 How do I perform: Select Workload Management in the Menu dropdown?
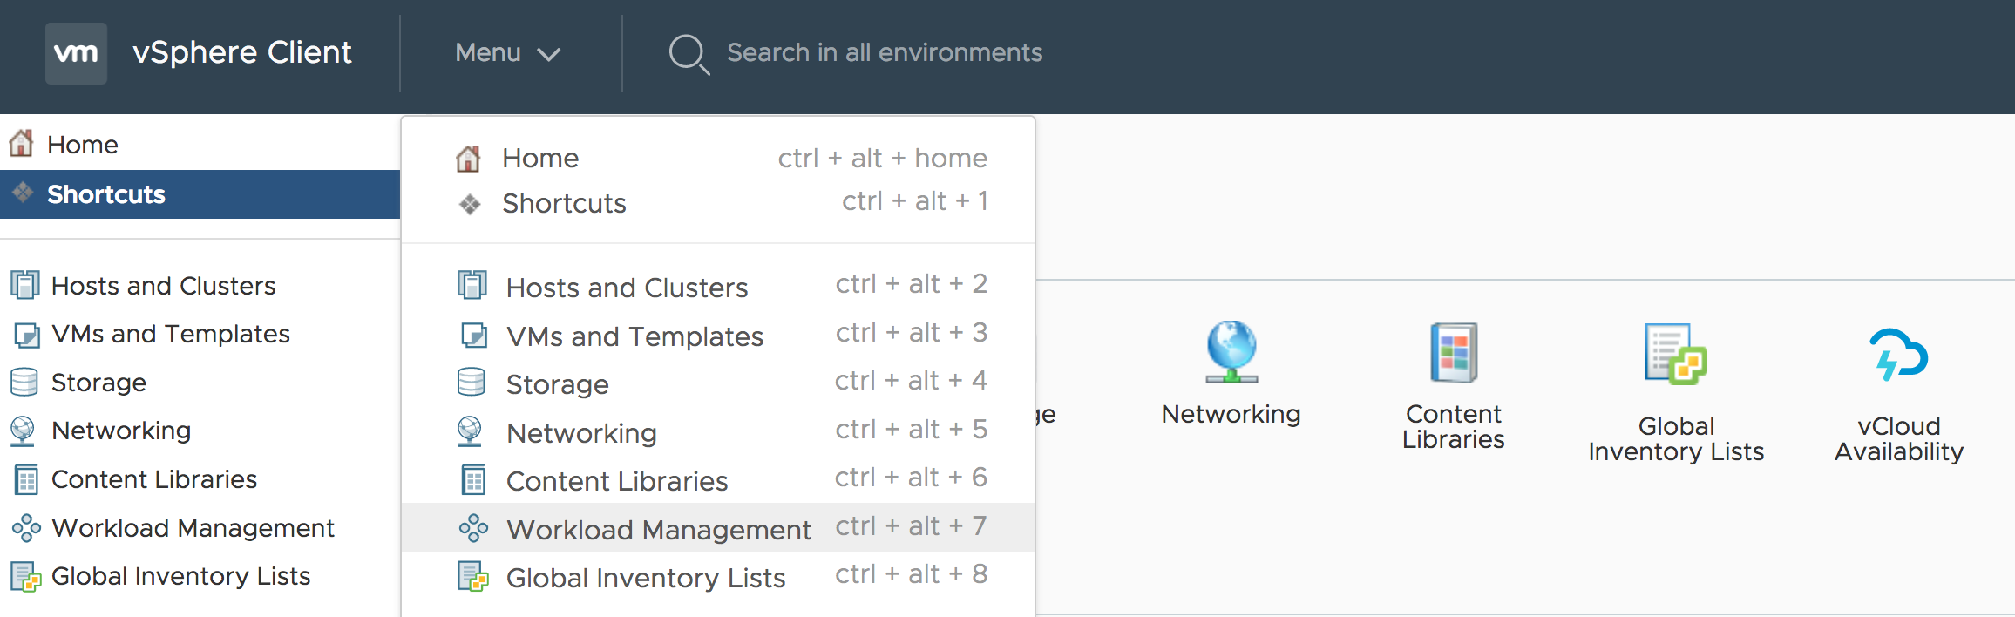click(x=718, y=528)
